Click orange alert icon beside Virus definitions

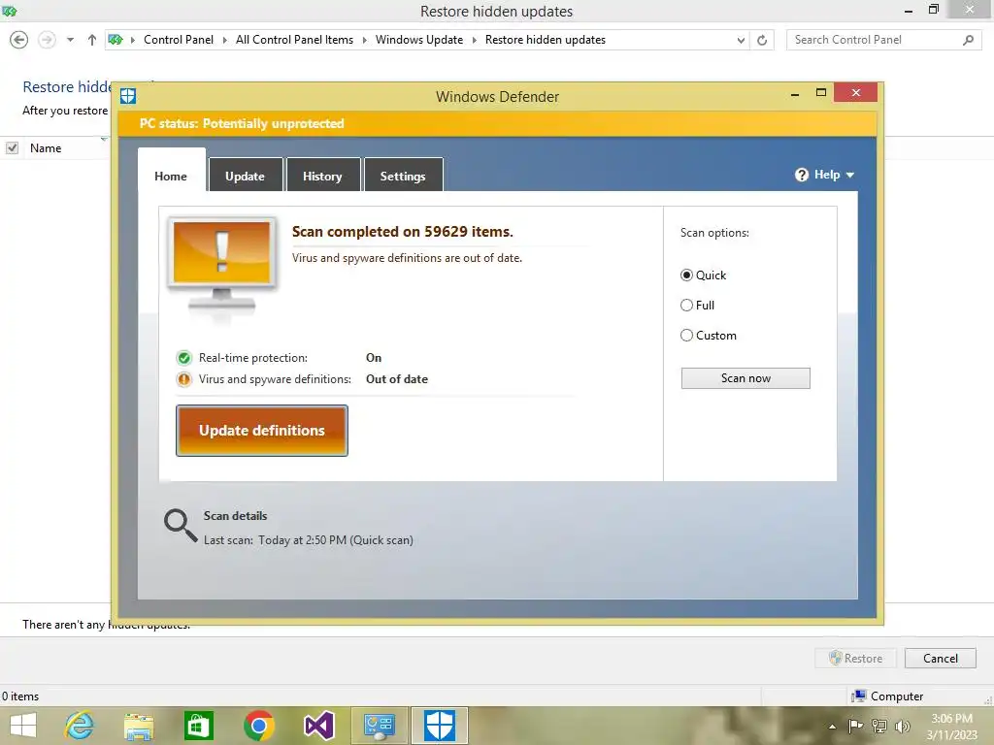coord(183,379)
